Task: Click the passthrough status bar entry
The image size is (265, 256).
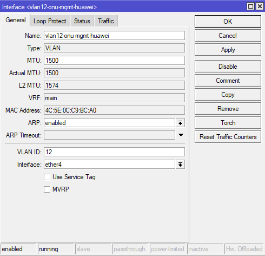Action: 130,249
